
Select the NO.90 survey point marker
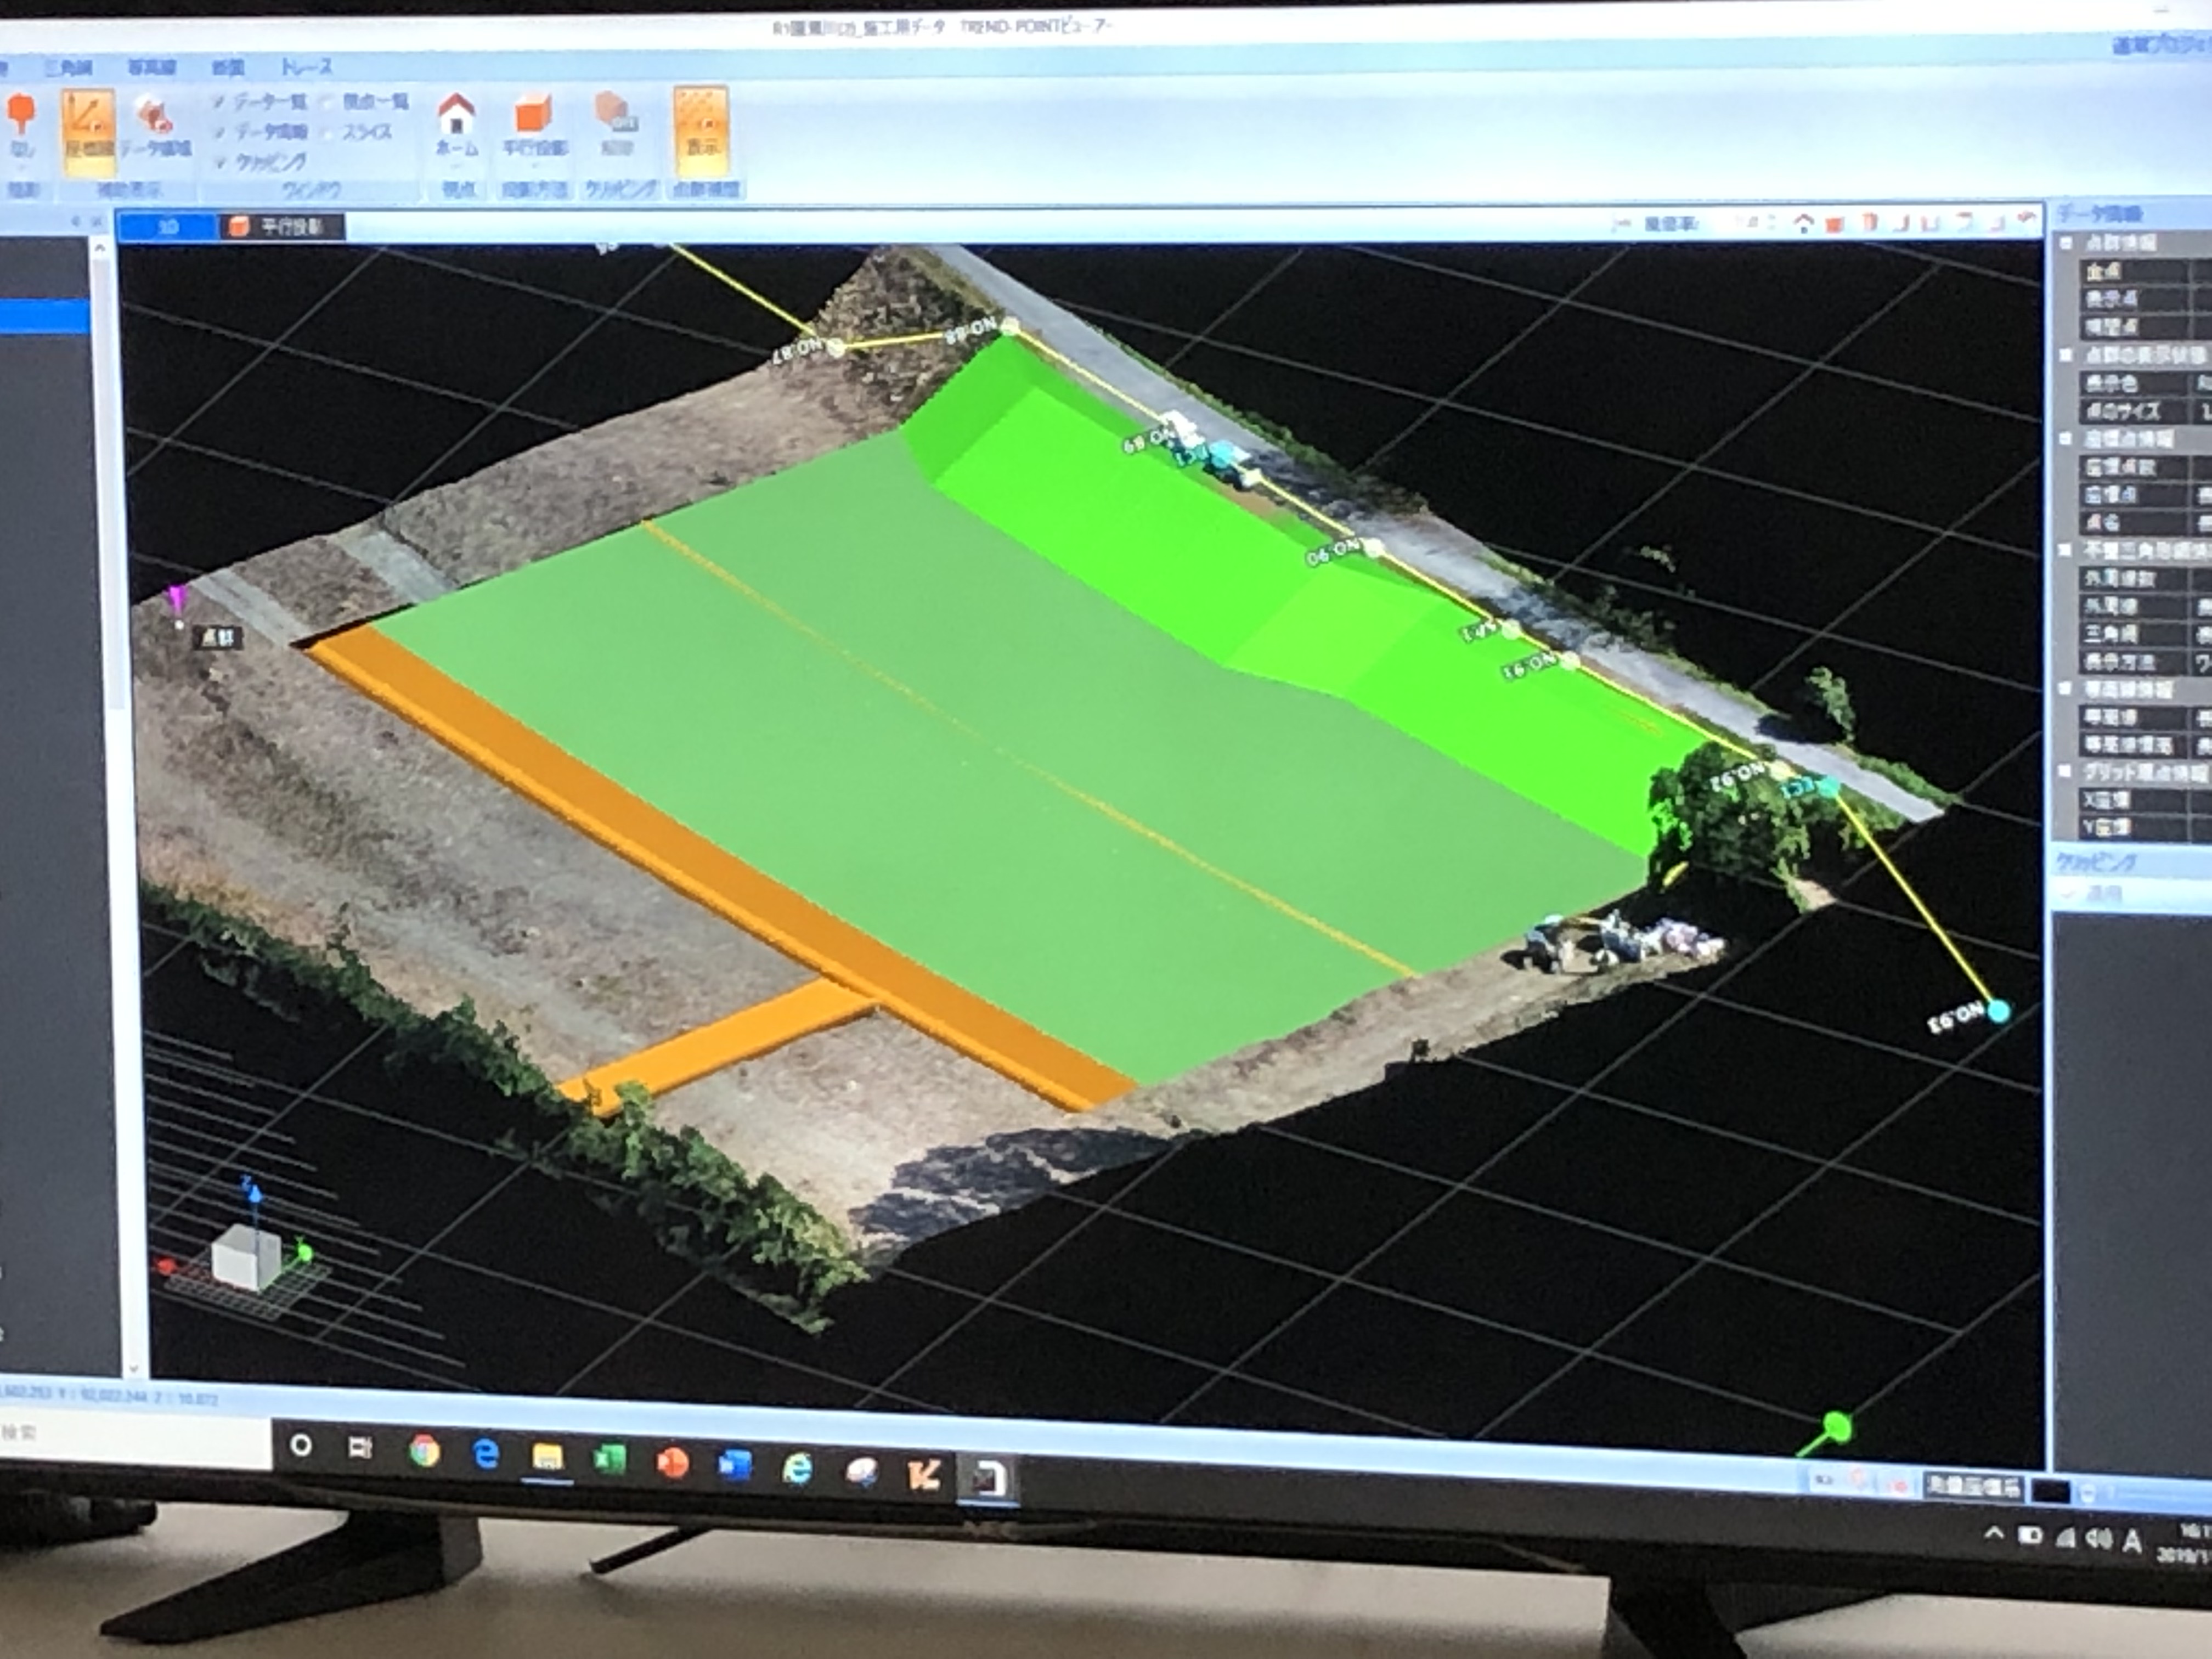pyautogui.click(x=1374, y=547)
